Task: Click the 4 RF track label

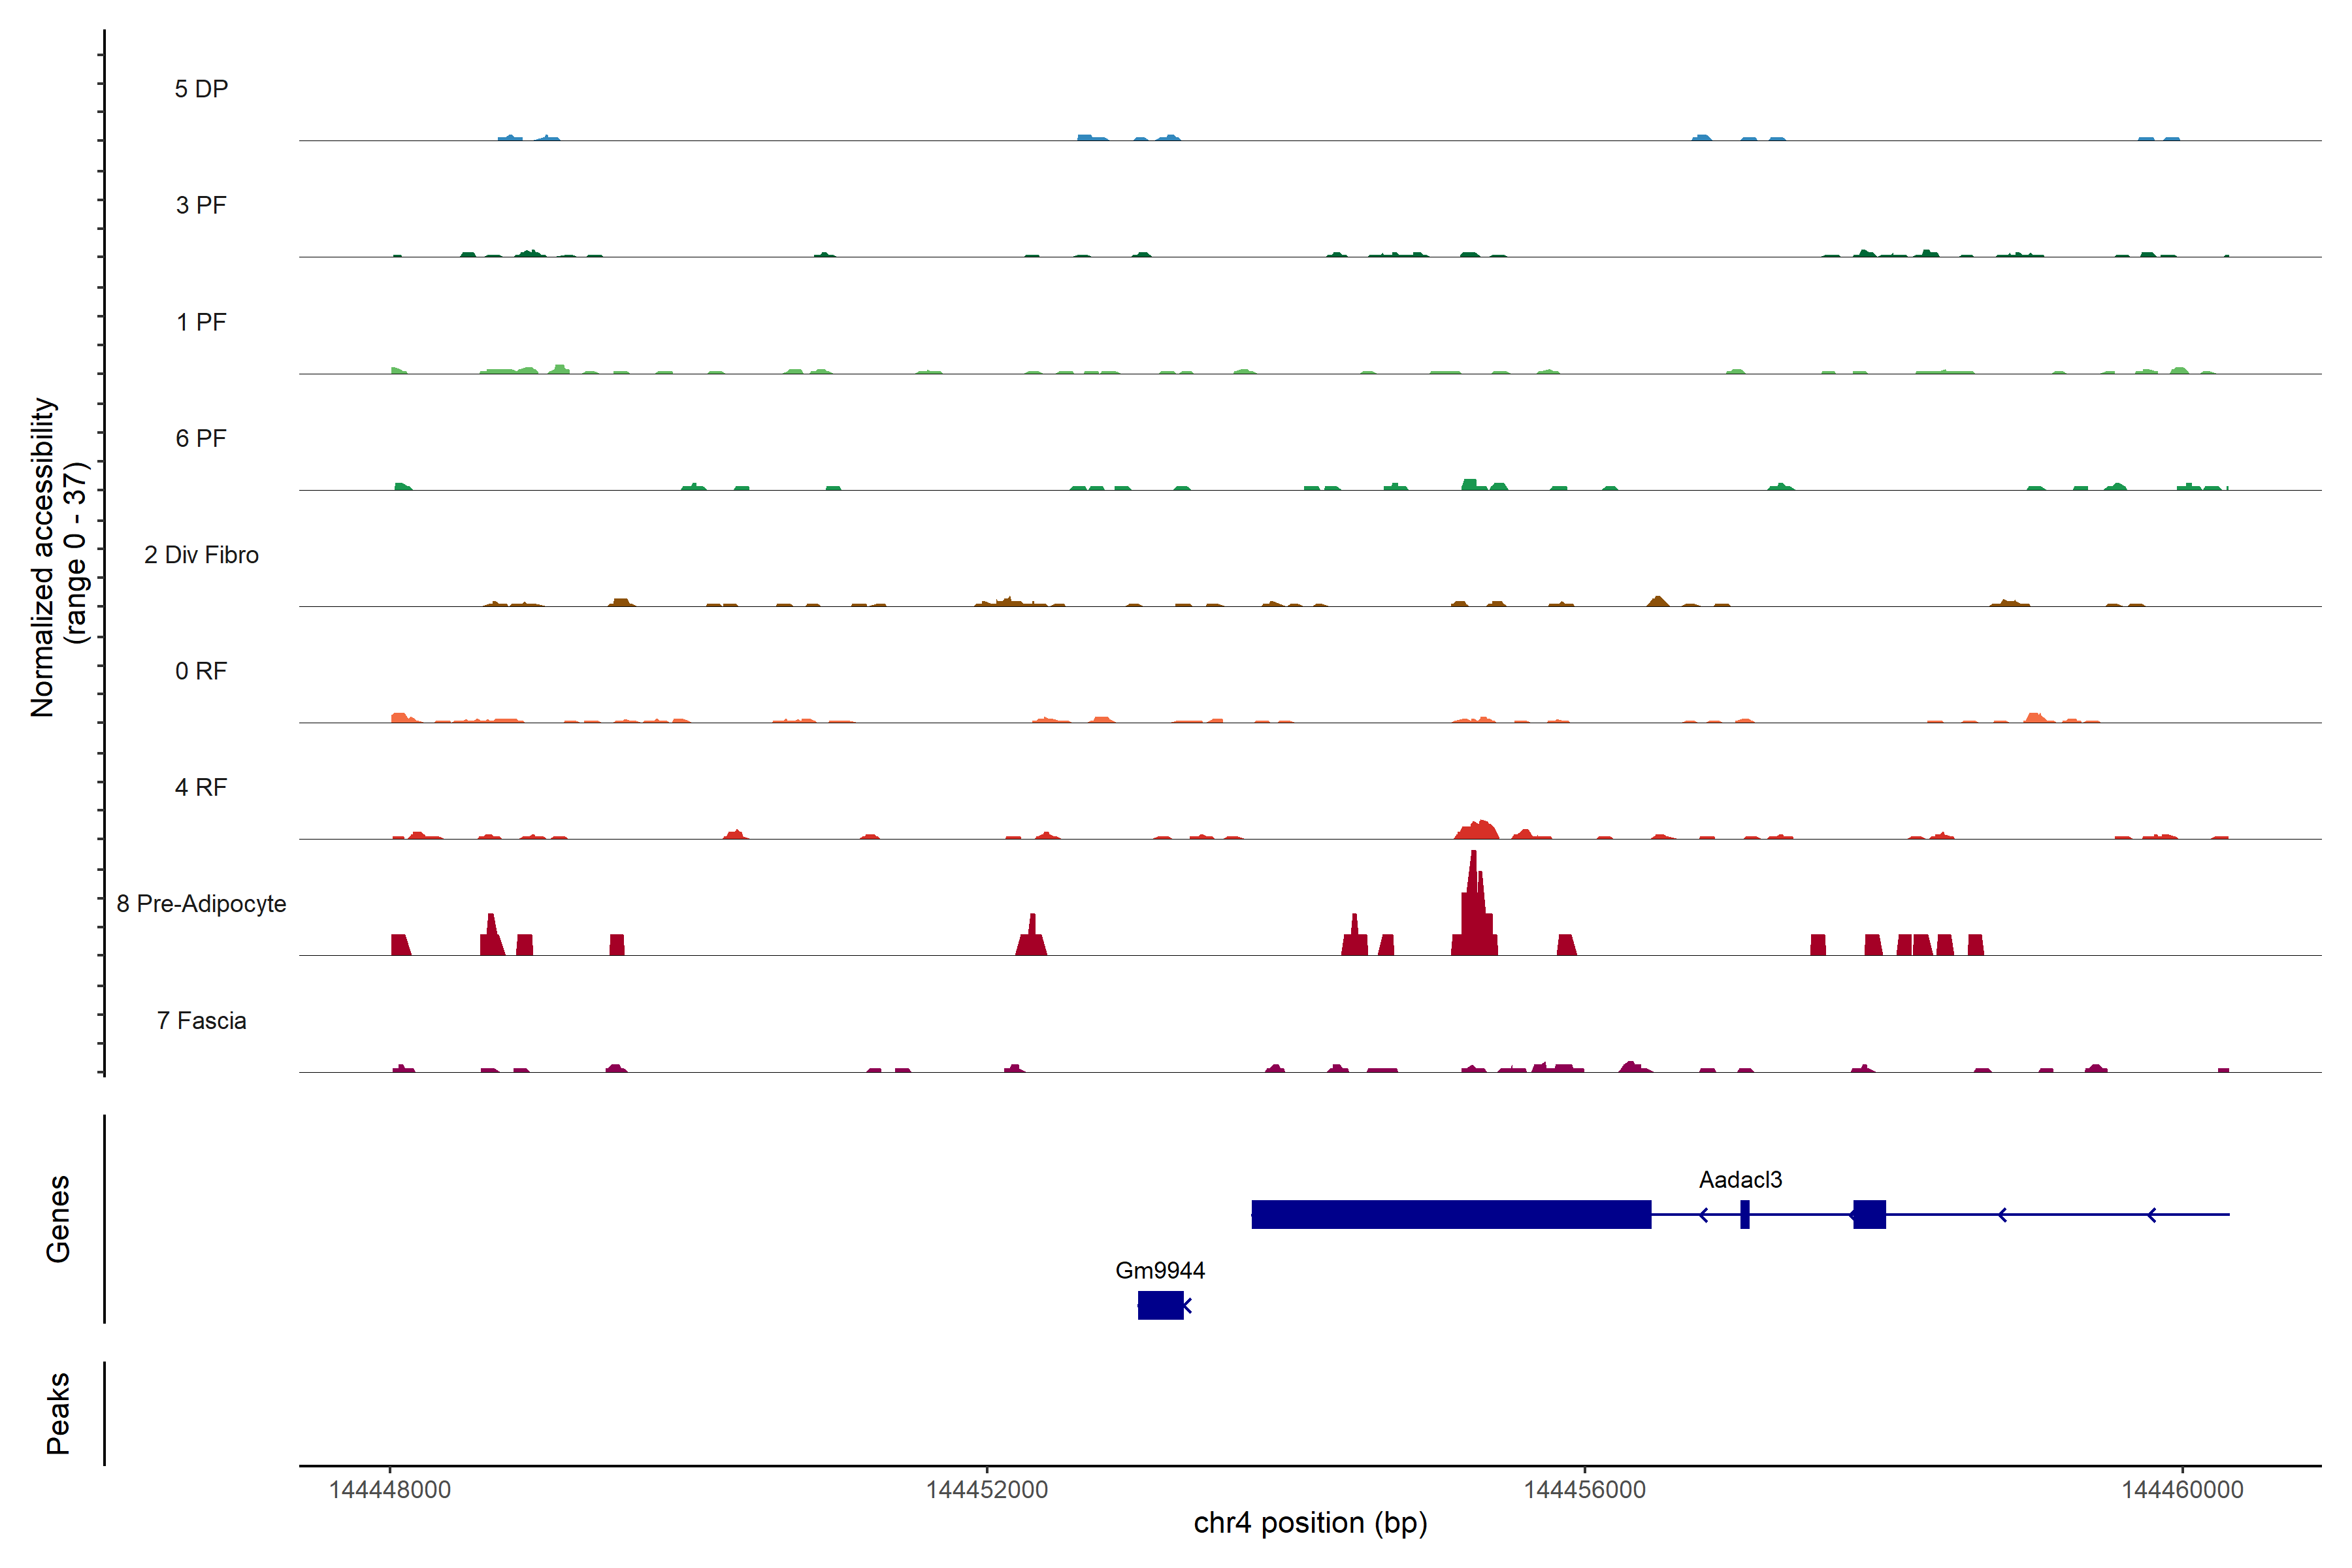Action: tap(201, 787)
